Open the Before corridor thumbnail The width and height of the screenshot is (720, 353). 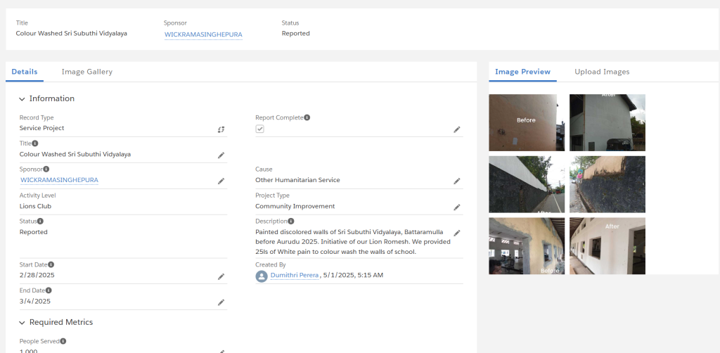tap(527, 246)
